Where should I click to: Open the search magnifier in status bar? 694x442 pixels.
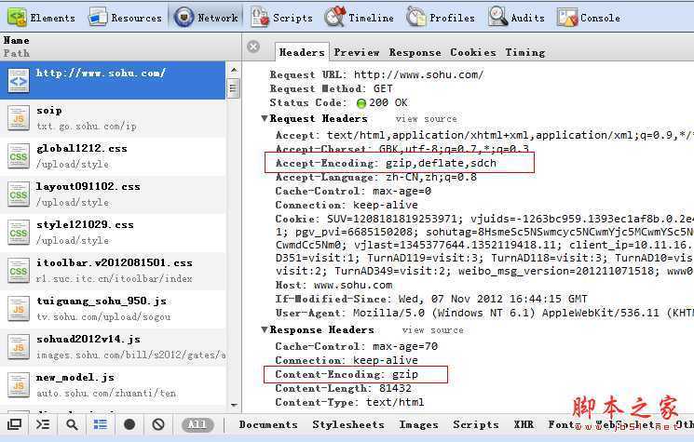[x=72, y=424]
